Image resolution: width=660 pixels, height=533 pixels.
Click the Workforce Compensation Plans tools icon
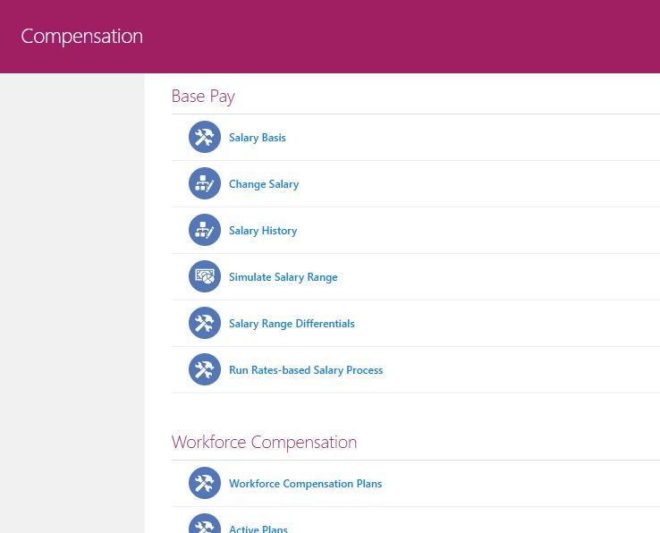205,483
